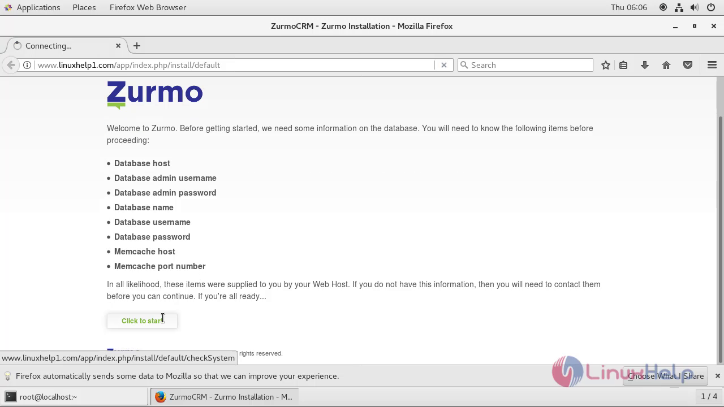724x407 pixels.
Task: Minimize the Firefox window
Action: 675,26
